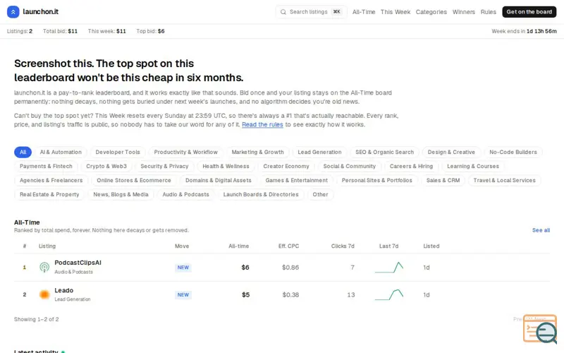Filter by Marketing & Growth

pos(257,152)
